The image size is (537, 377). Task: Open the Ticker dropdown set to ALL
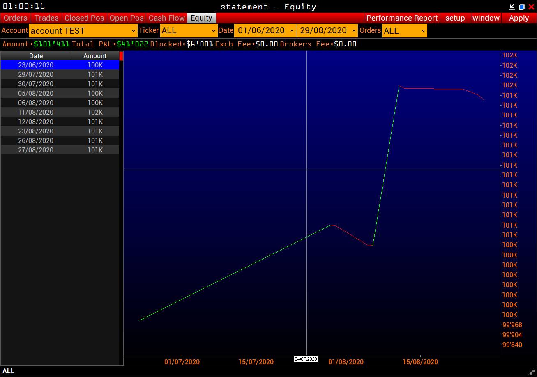click(189, 31)
